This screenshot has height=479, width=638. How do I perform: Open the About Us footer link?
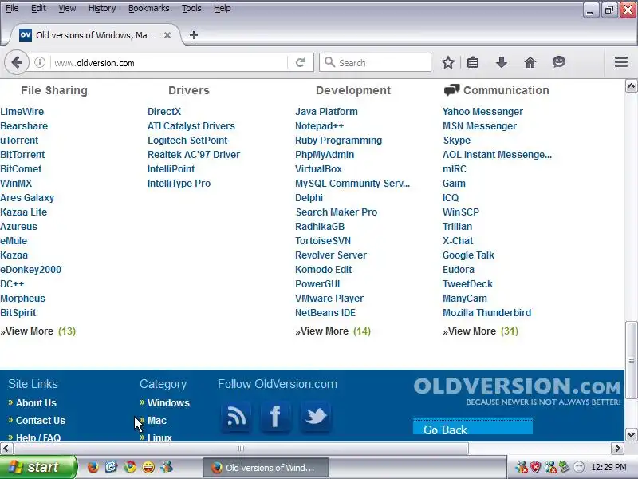point(36,403)
